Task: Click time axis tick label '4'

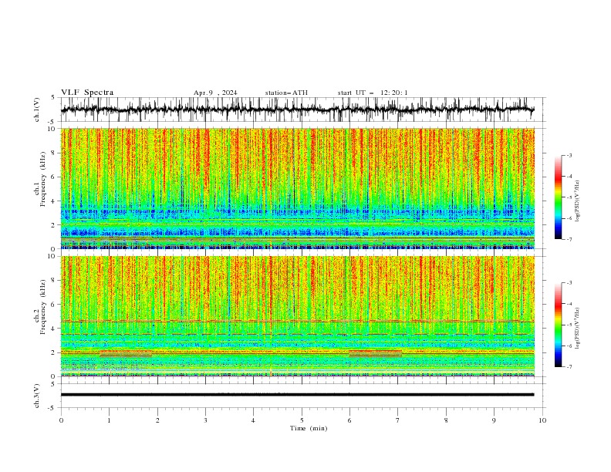Action: coord(254,420)
